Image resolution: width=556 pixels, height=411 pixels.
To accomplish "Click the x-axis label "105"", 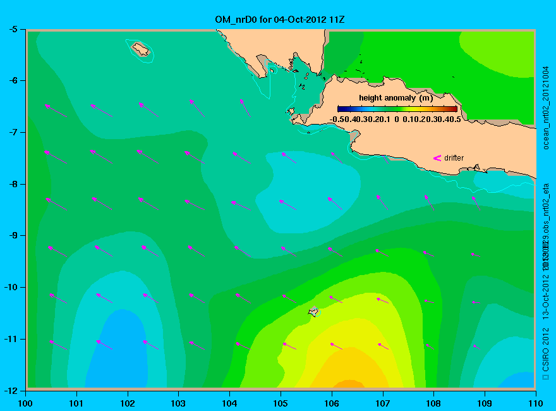I will coord(281,403).
